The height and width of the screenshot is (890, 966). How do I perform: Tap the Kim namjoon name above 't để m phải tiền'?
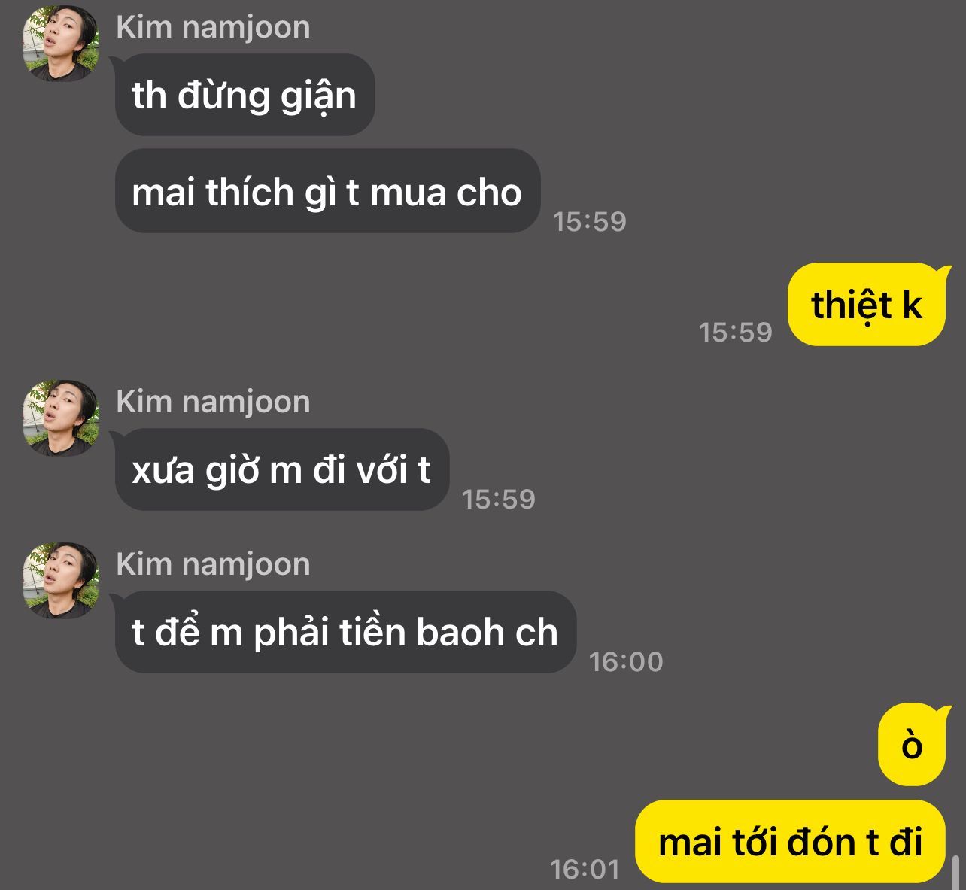pyautogui.click(x=213, y=564)
